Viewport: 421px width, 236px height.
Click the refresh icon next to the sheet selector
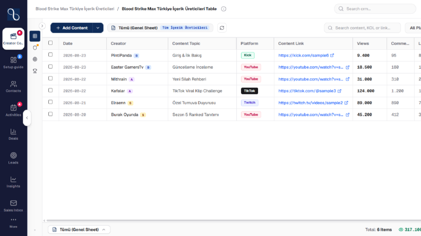(x=222, y=28)
